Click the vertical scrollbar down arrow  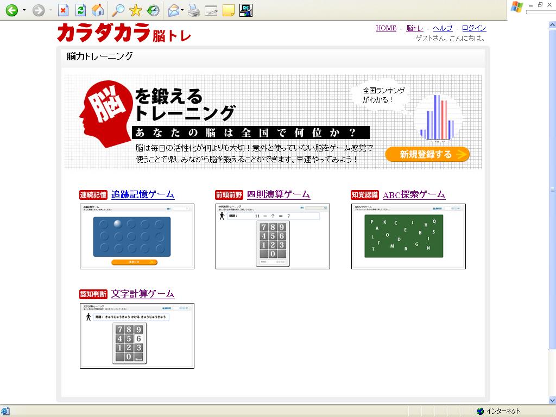coord(552,400)
